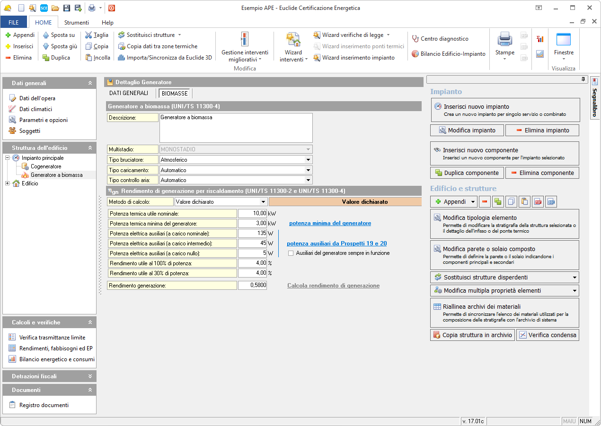Open Tipo bruciatore dropdown
This screenshot has width=601, height=426.
308,160
